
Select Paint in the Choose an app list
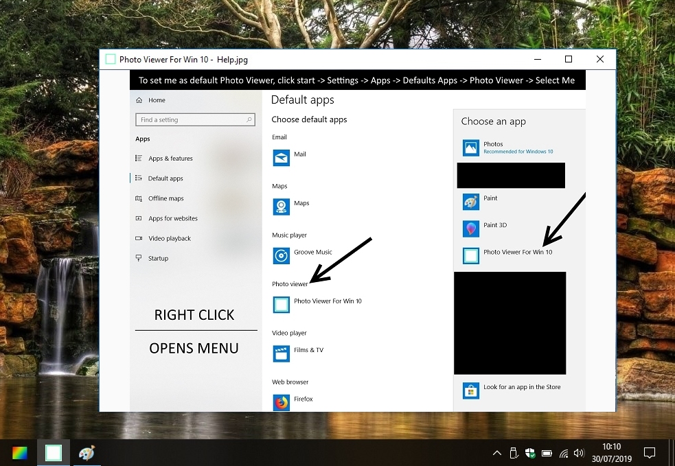tap(480, 201)
